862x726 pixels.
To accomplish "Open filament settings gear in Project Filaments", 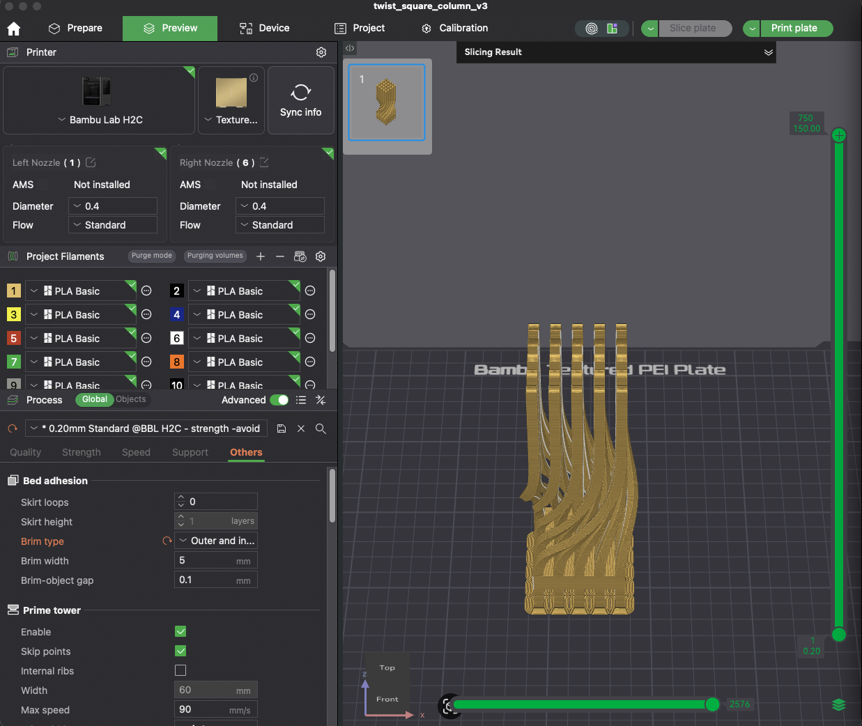I will (x=321, y=256).
